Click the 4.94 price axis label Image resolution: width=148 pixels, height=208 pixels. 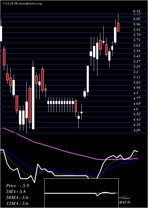coord(137,88)
